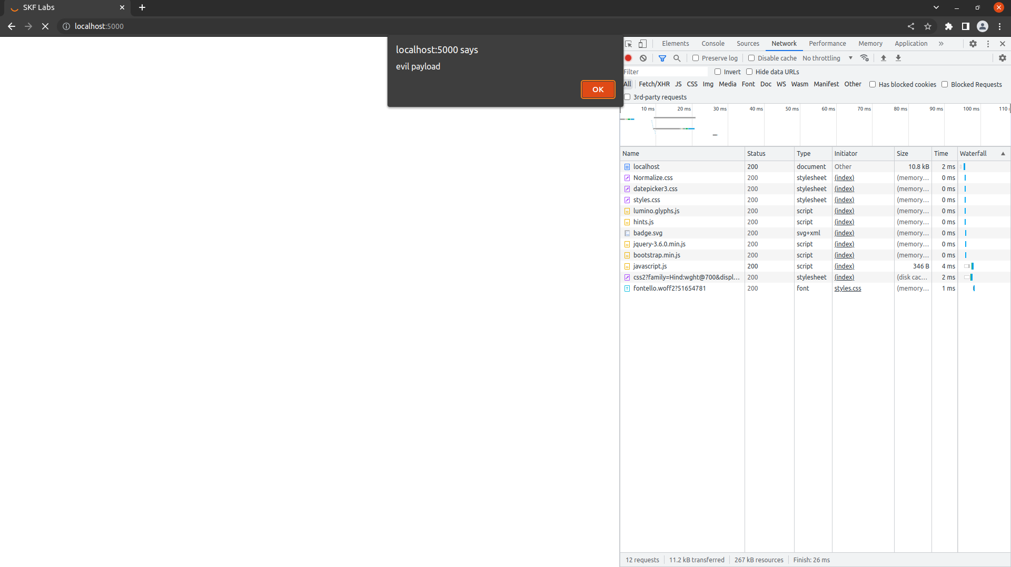Enable the Preserve log checkbox
This screenshot has width=1011, height=567.
pos(696,58)
